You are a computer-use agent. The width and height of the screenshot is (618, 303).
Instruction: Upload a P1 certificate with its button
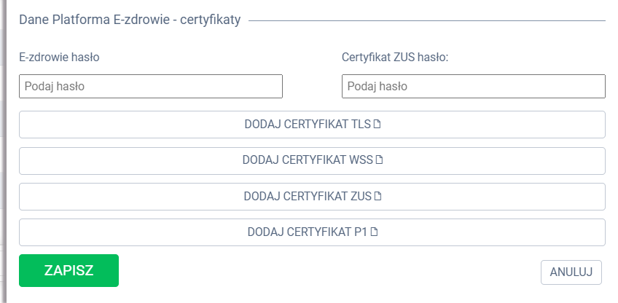pos(312,233)
